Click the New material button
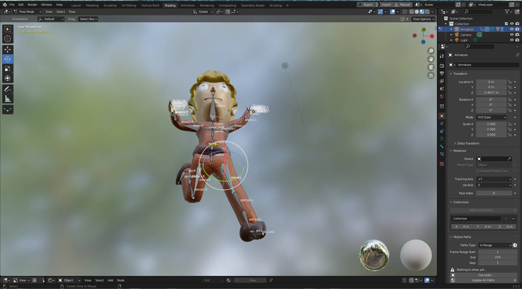Viewport: 522px width, 289px height. click(x=251, y=280)
